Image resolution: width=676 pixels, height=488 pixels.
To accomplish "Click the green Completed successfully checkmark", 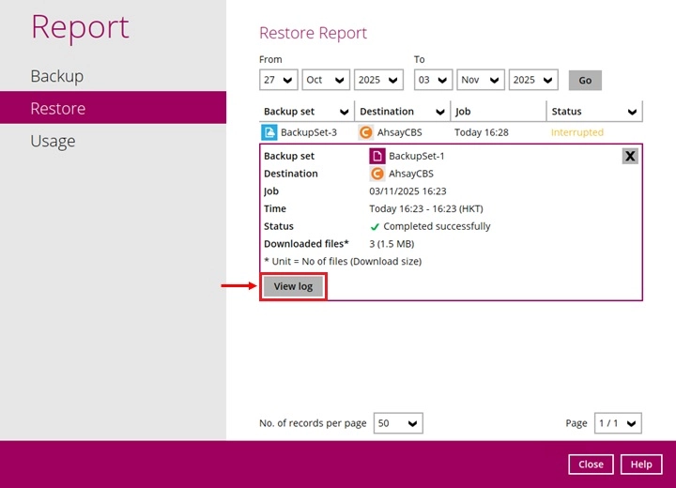I will 375,227.
